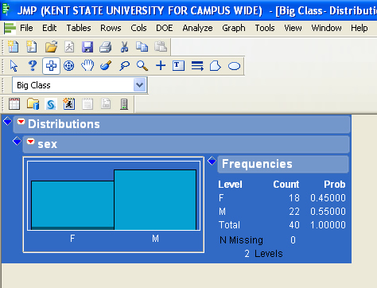Open the Big Class table dropdown
This screenshot has width=377, height=288.
click(140, 85)
